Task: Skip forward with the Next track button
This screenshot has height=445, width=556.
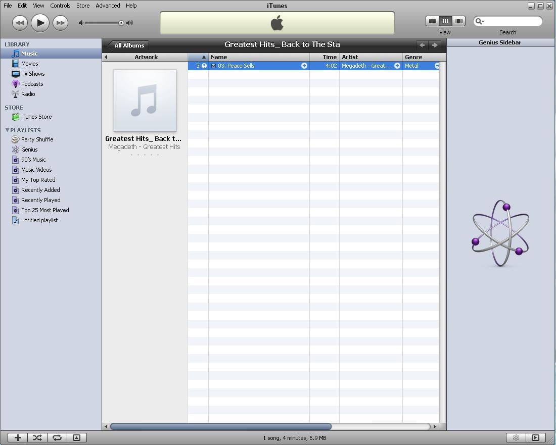Action: click(x=60, y=23)
